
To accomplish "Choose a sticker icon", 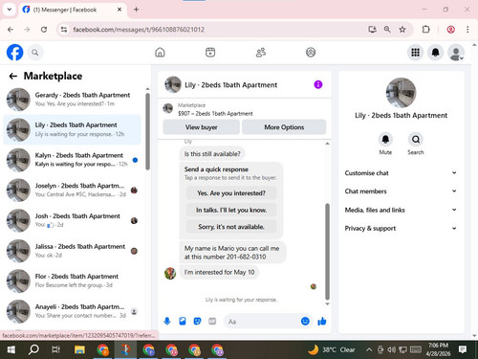I will pyautogui.click(x=197, y=321).
